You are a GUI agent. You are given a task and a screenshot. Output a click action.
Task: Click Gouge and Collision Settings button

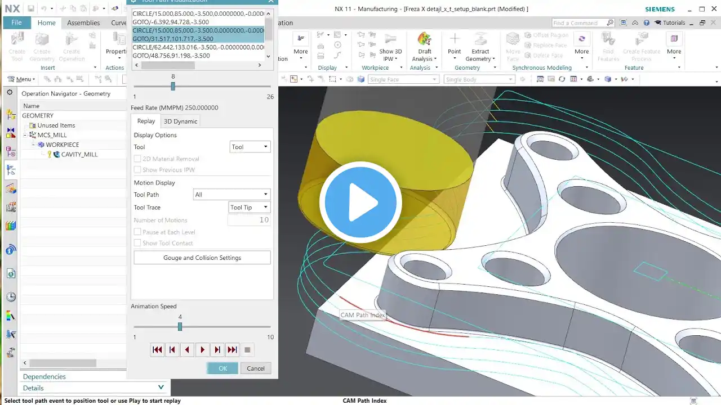(202, 258)
